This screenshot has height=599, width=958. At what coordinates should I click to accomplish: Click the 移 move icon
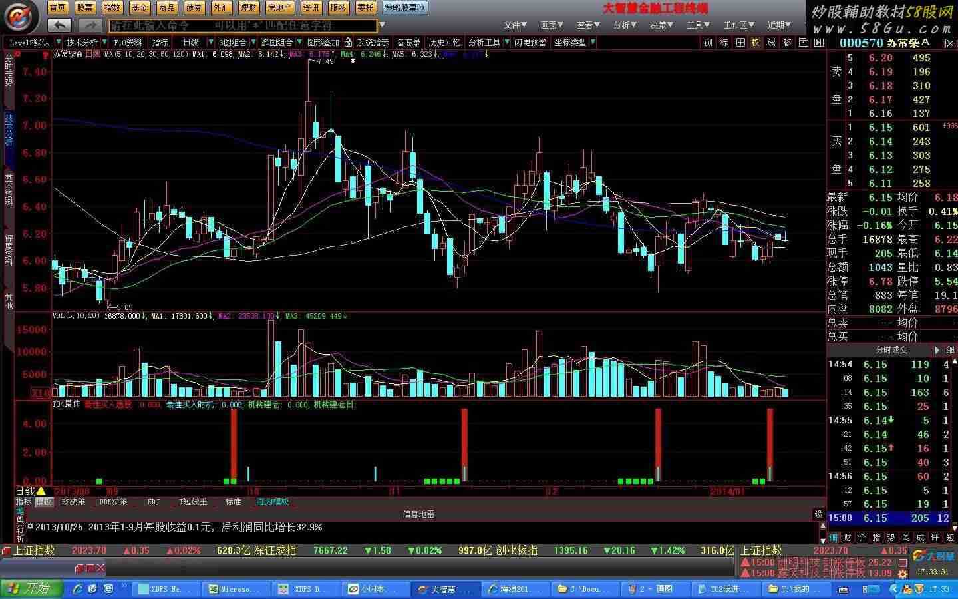pyautogui.click(x=788, y=42)
